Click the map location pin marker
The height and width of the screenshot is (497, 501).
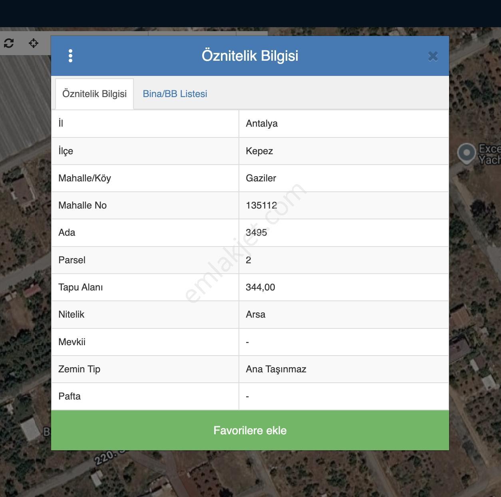click(466, 153)
